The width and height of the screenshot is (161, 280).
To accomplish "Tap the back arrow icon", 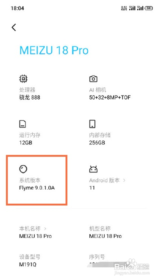I will pyautogui.click(x=14, y=27).
